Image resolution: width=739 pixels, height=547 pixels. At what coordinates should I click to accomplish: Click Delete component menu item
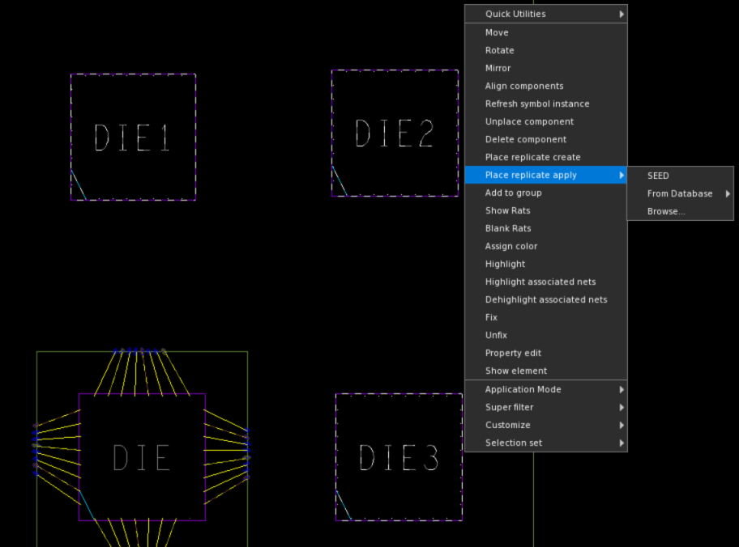[525, 139]
